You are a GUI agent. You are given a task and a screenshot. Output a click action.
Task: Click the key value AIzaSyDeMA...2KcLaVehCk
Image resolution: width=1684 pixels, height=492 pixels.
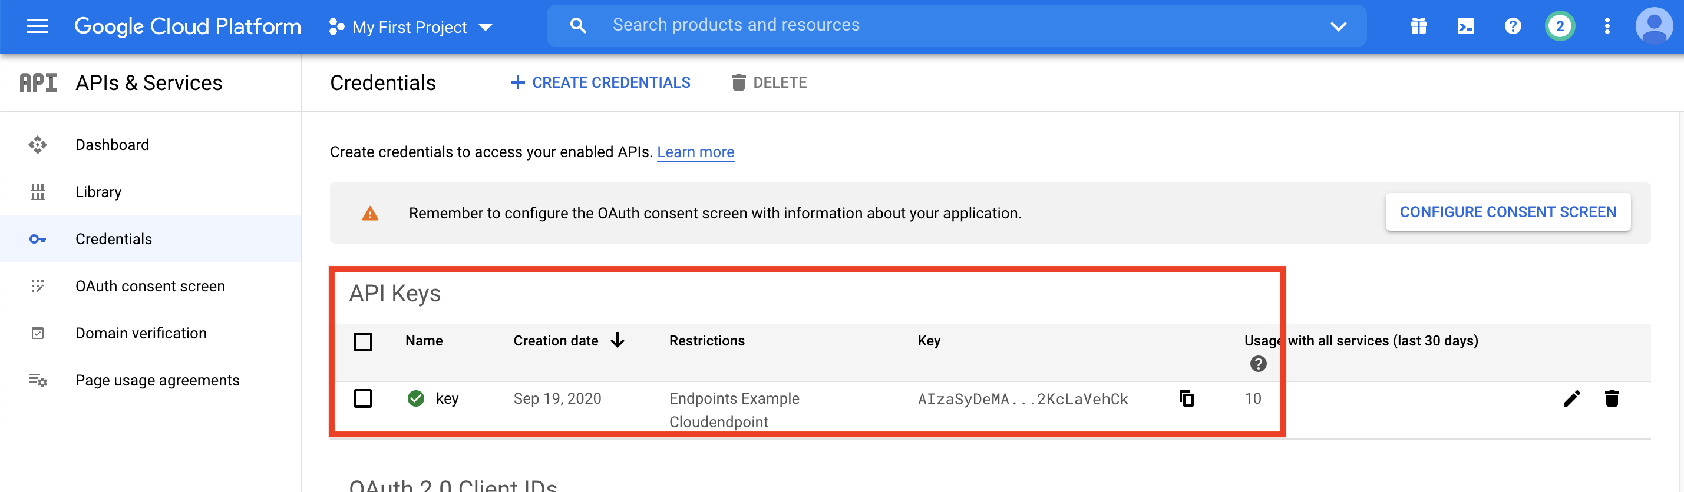tap(1022, 400)
